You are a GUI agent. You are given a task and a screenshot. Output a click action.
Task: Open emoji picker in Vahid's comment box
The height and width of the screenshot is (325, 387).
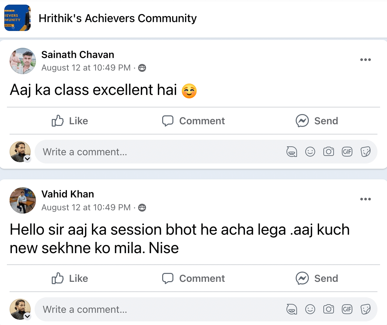point(310,310)
